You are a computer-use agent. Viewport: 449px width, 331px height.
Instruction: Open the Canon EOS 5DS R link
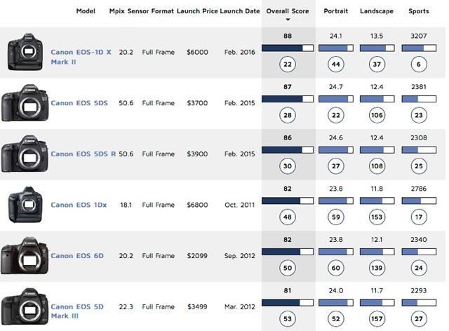click(x=83, y=154)
